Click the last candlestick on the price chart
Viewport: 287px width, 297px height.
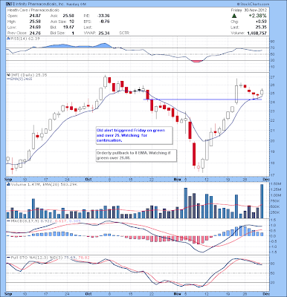point(262,92)
